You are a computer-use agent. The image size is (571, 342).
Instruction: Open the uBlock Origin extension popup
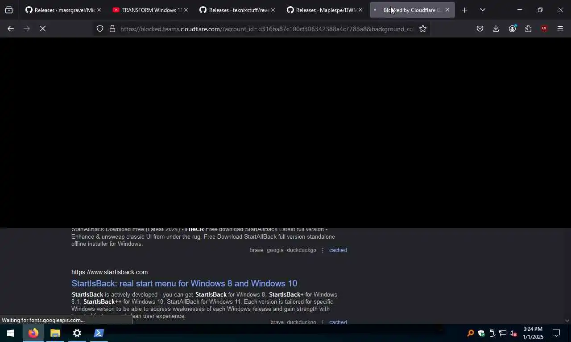[544, 28]
